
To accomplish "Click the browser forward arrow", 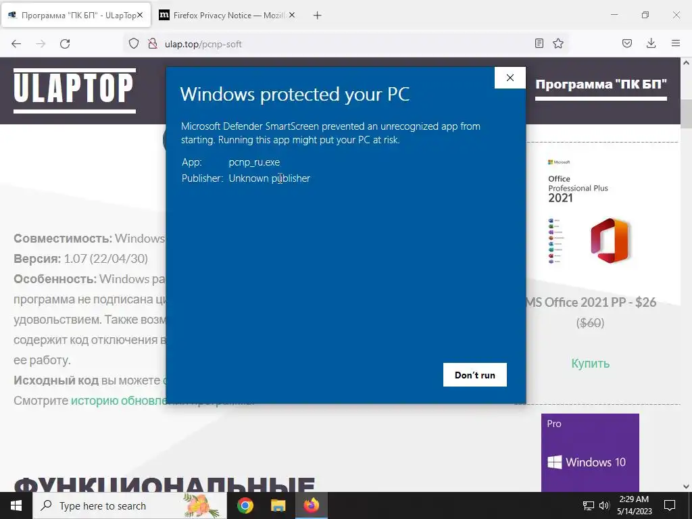I will [41, 44].
